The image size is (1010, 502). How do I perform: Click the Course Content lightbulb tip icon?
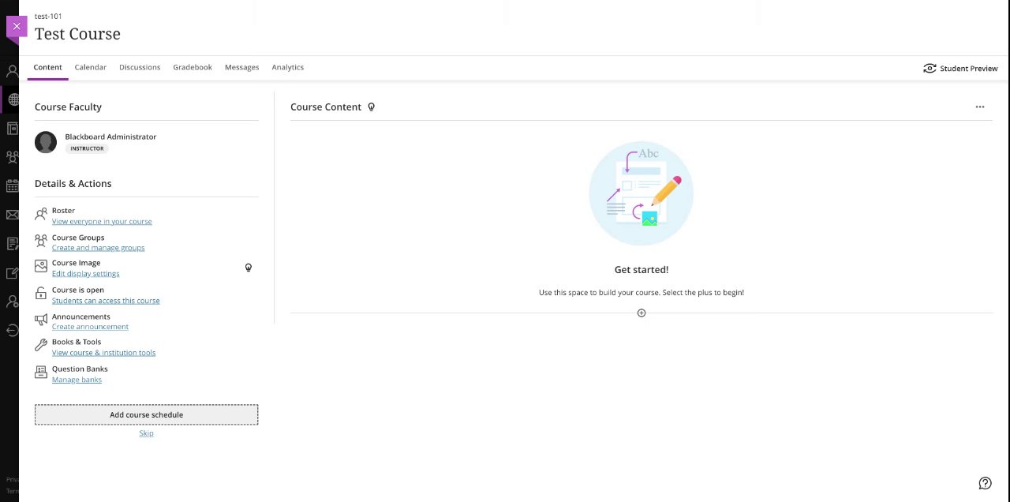[x=372, y=107]
